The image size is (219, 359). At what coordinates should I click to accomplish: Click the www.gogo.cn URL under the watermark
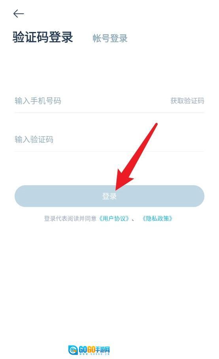tap(94, 354)
